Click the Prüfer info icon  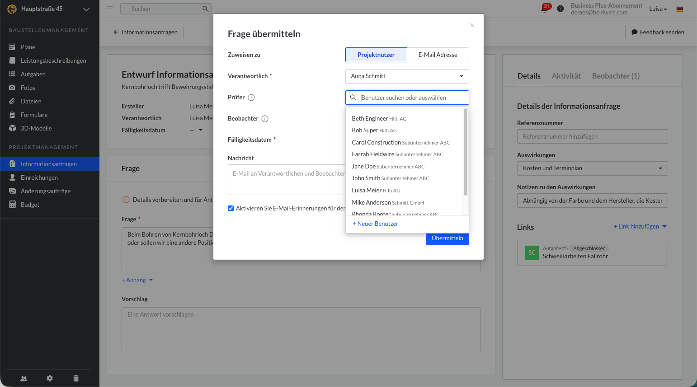251,98
